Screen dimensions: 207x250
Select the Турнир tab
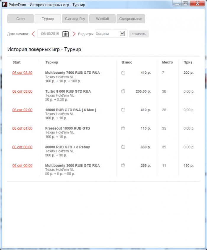[x=48, y=19]
